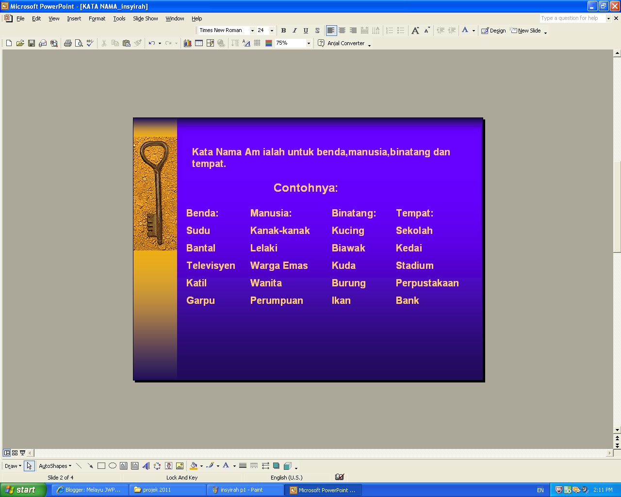Align text left
Image resolution: width=621 pixels, height=497 pixels.
pyautogui.click(x=331, y=31)
